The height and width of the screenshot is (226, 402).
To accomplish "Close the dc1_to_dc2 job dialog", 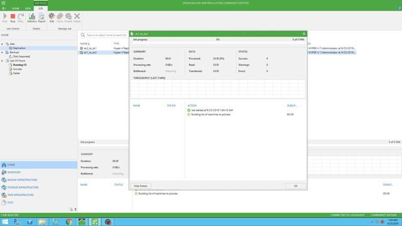I will click(304, 33).
